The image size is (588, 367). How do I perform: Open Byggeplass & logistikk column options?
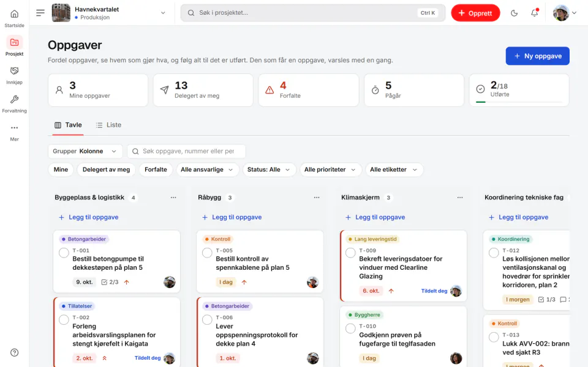click(x=173, y=198)
